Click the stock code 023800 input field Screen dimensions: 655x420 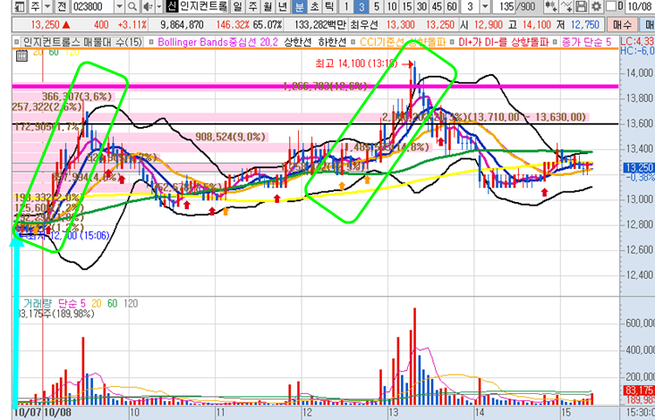(92, 6)
